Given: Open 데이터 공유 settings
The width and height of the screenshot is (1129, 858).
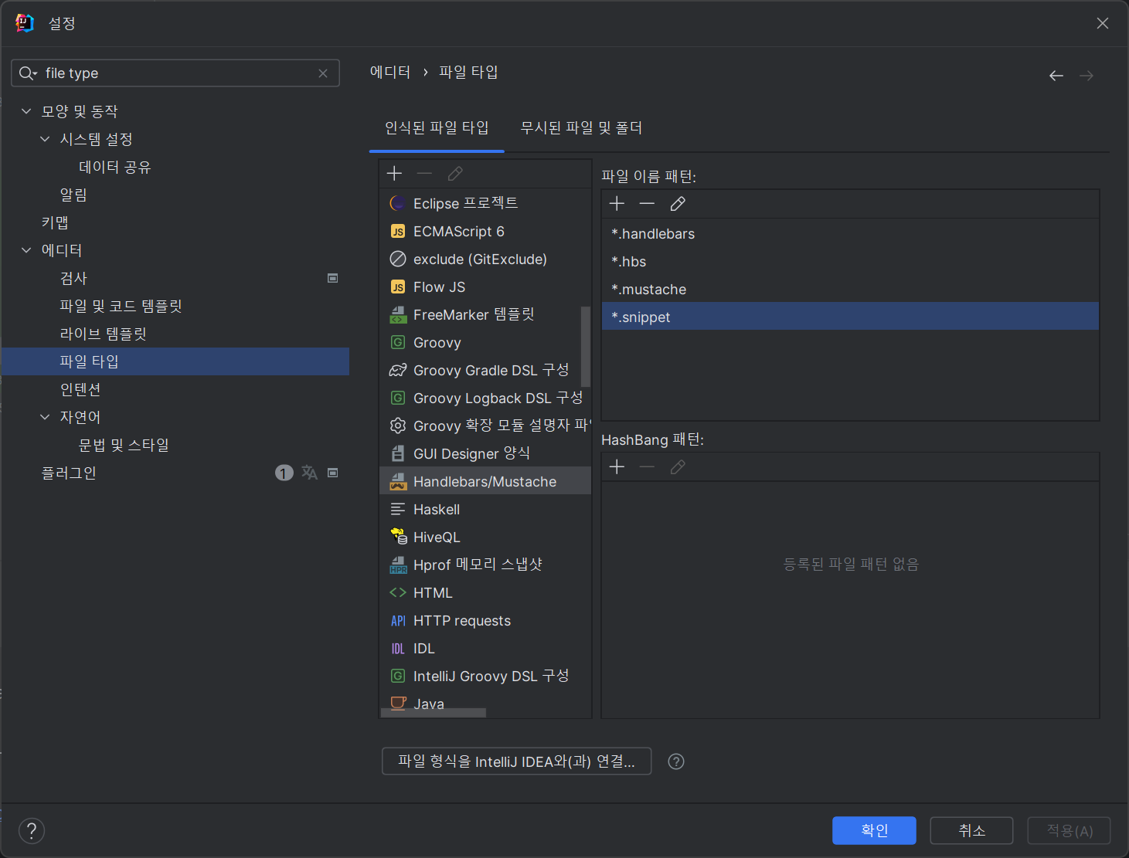Looking at the screenshot, I should coord(114,167).
